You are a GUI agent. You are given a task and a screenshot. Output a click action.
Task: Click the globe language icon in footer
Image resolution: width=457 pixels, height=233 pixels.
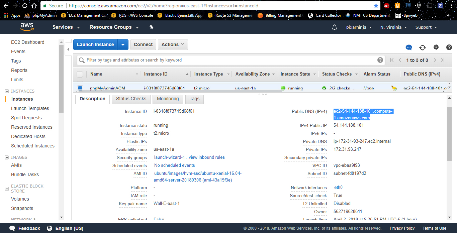coord(50,228)
